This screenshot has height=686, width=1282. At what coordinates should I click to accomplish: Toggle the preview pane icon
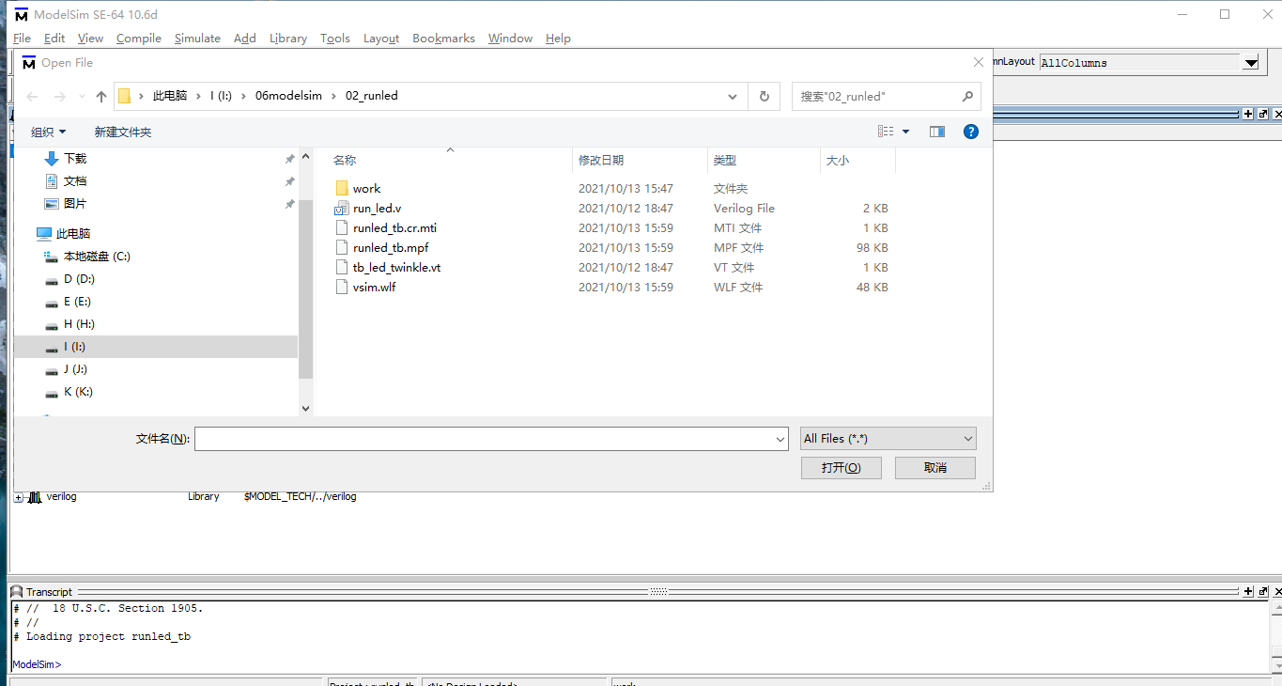pyautogui.click(x=936, y=132)
